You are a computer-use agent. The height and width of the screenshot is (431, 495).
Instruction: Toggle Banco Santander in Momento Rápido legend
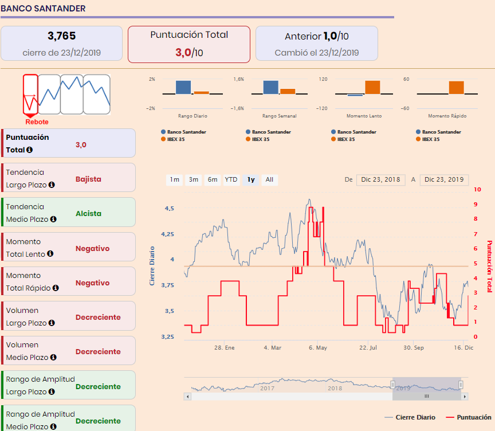[x=438, y=132]
